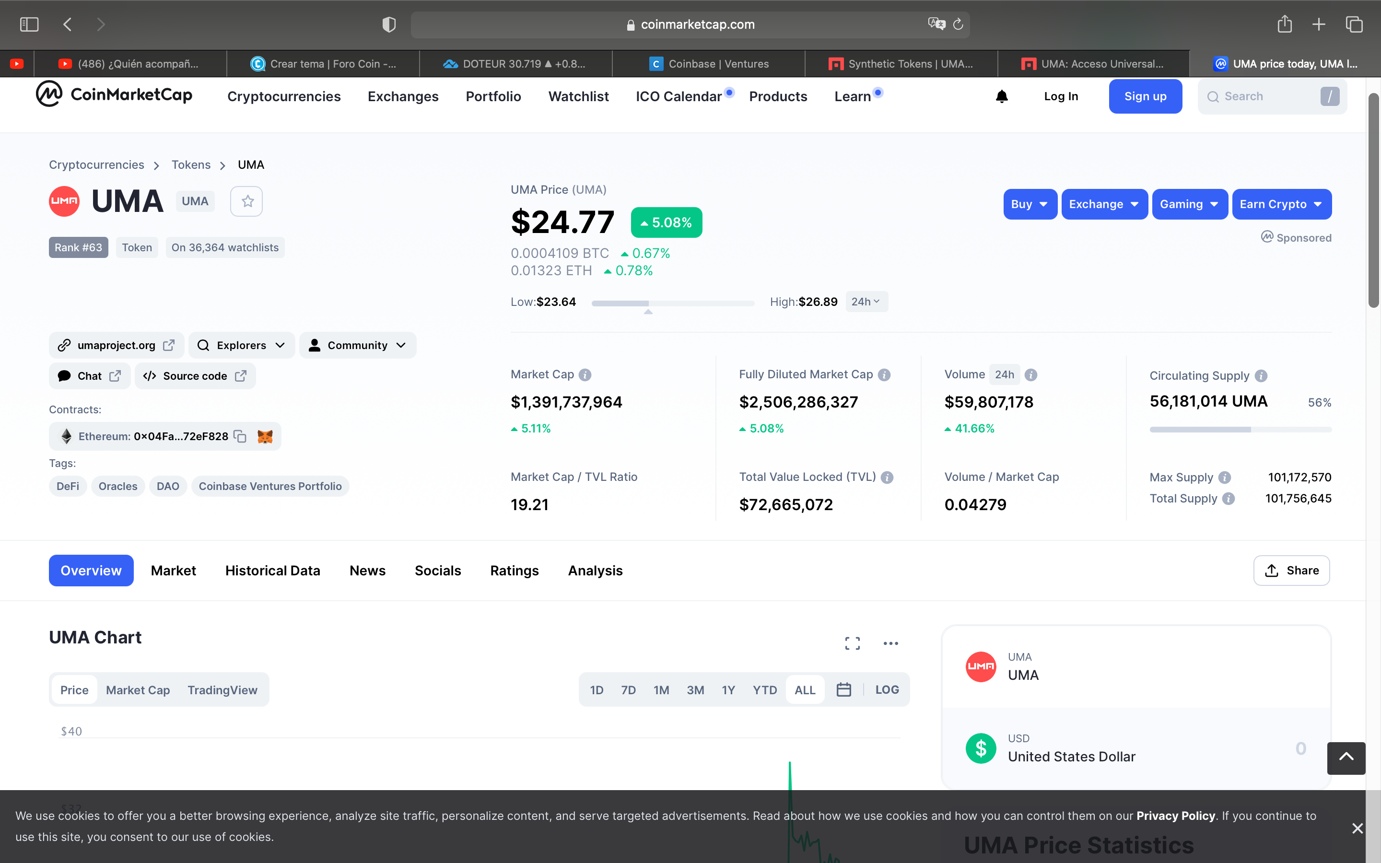Copy Ethereum contract address icon
This screenshot has width=1381, height=863.
(240, 436)
